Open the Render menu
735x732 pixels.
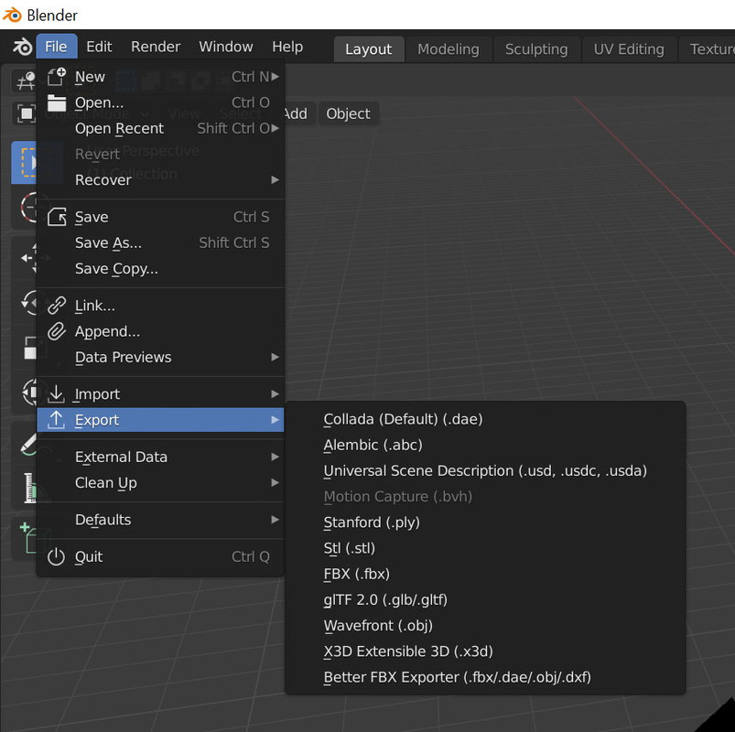pos(156,47)
